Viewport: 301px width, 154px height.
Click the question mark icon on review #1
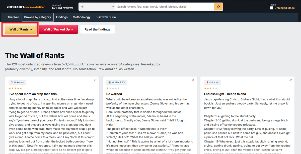pos(12,82)
